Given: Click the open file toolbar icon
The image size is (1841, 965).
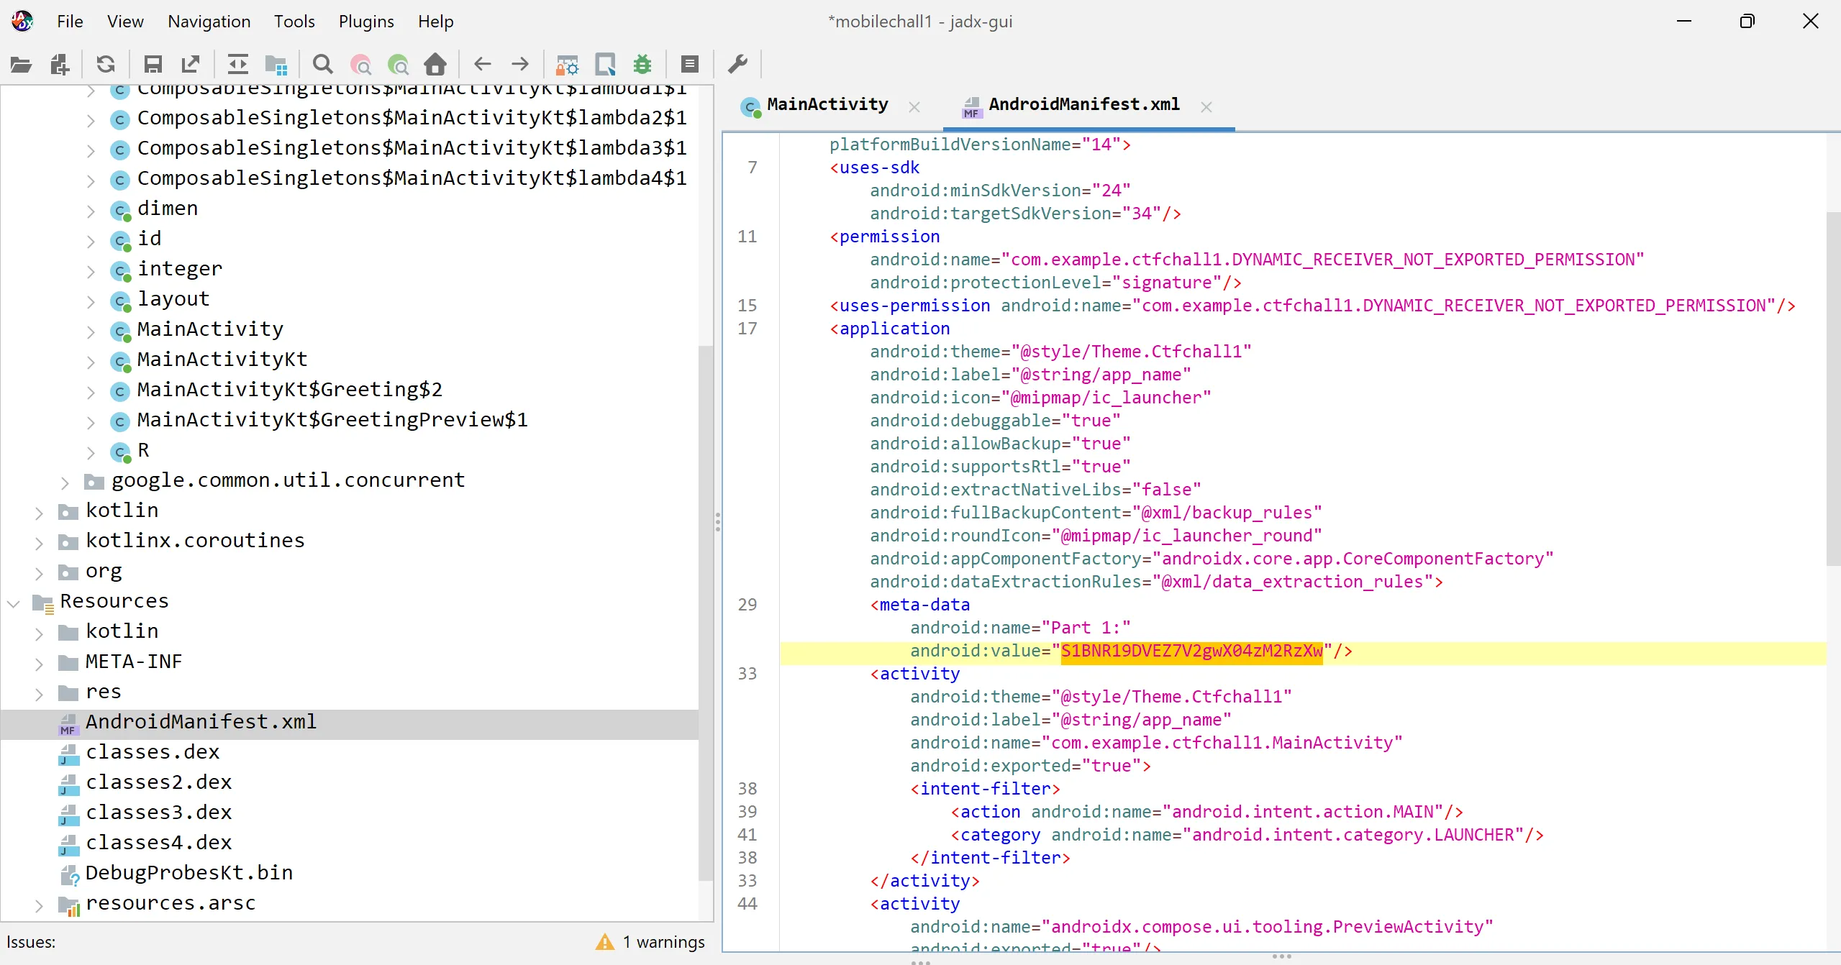Looking at the screenshot, I should pos(21,65).
